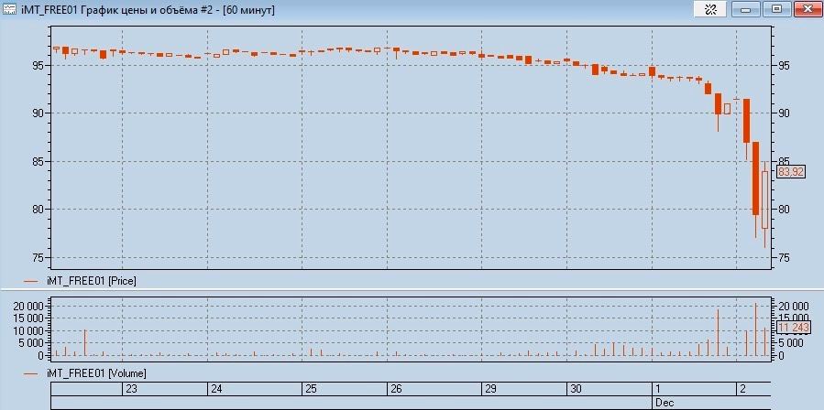Screen dimensions: 824x410
Task: Click the iMT_FREE01 [Volume] legend label
Action: tap(96, 373)
